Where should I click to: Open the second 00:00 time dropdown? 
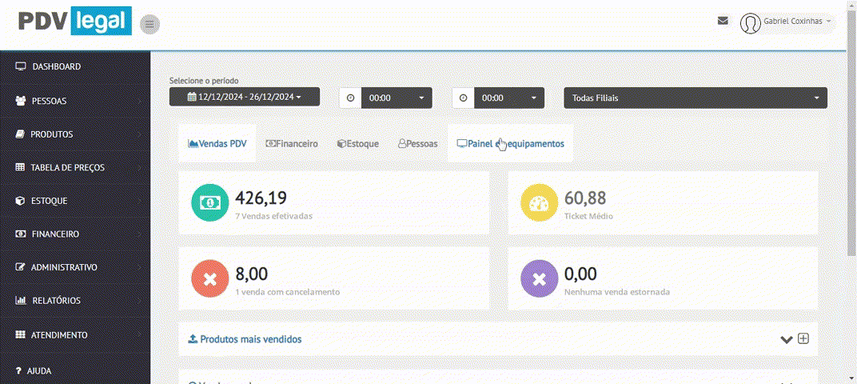[x=509, y=98]
